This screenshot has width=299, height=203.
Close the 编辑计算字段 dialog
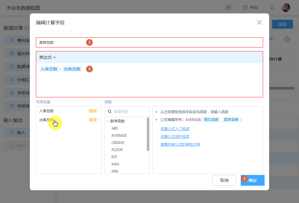[259, 22]
